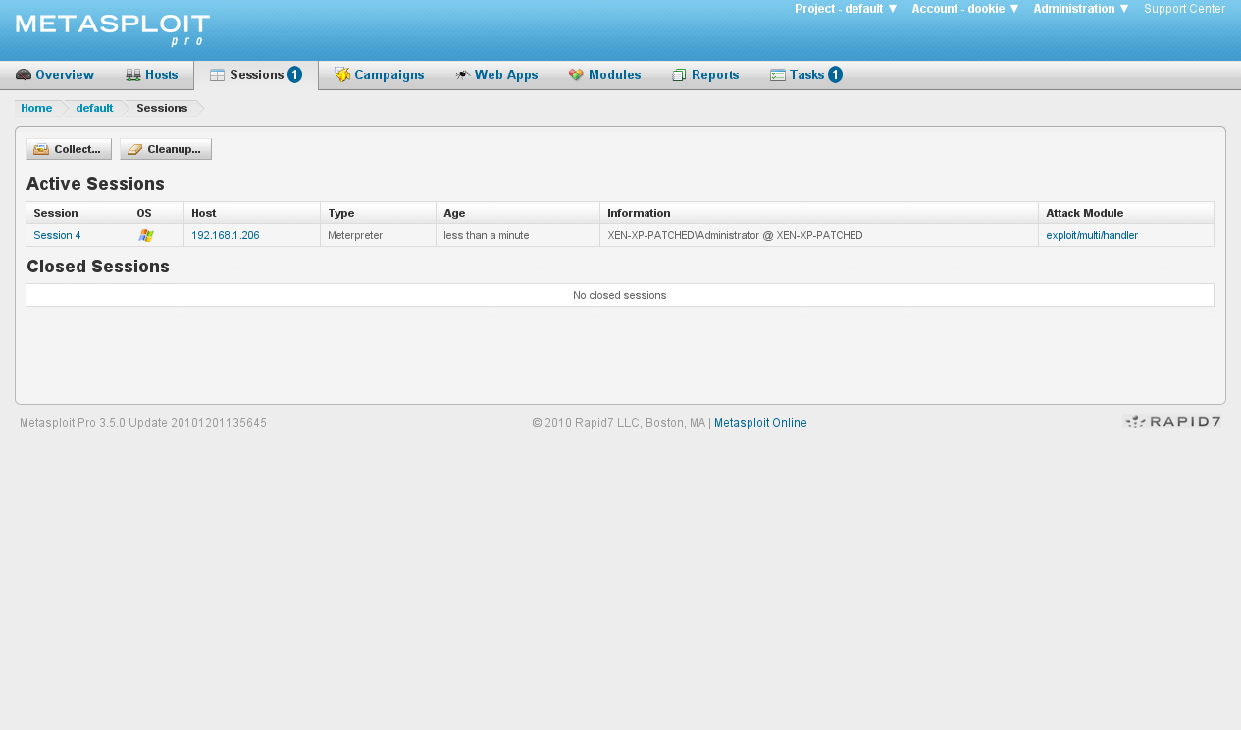1241x730 pixels.
Task: Click the Campaigns lightning bolt icon
Action: [341, 74]
